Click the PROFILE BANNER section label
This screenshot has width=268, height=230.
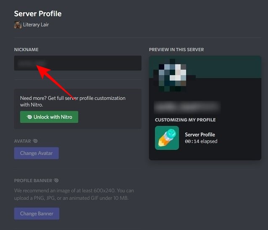[33, 180]
